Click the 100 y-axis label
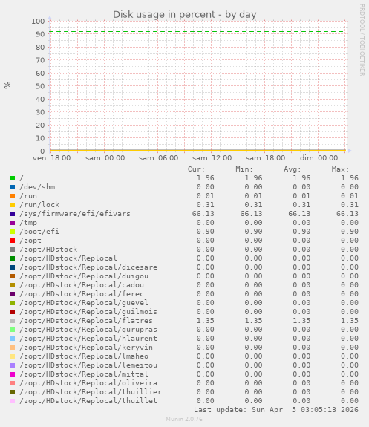 coord(38,22)
